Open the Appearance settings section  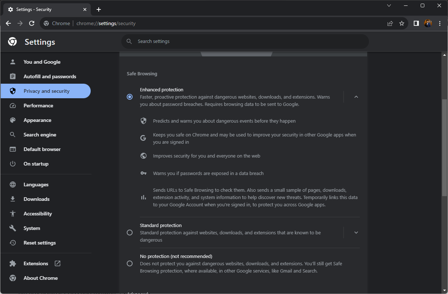click(x=37, y=120)
